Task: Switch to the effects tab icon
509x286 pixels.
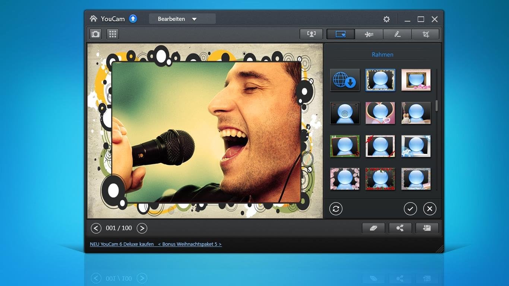Action: (369, 34)
